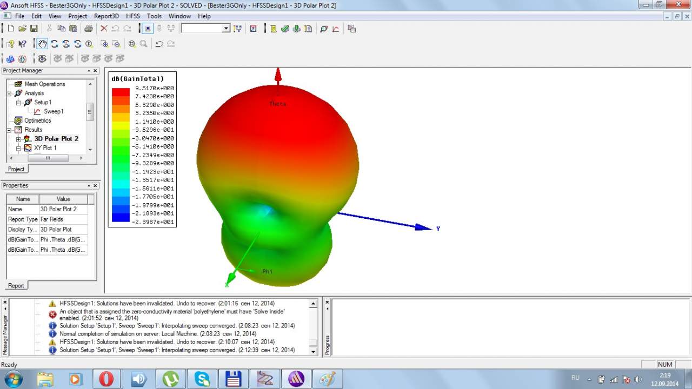This screenshot has width=692, height=389.
Task: Click the Open folder toolbar icon
Action: 22,29
